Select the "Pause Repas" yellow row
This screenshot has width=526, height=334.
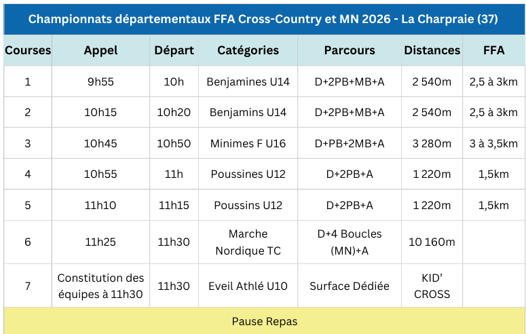coord(264,321)
